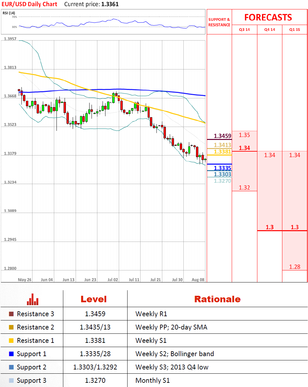Click the current price value 1.3361
Screen dimensions: 308x387
coord(110,4)
